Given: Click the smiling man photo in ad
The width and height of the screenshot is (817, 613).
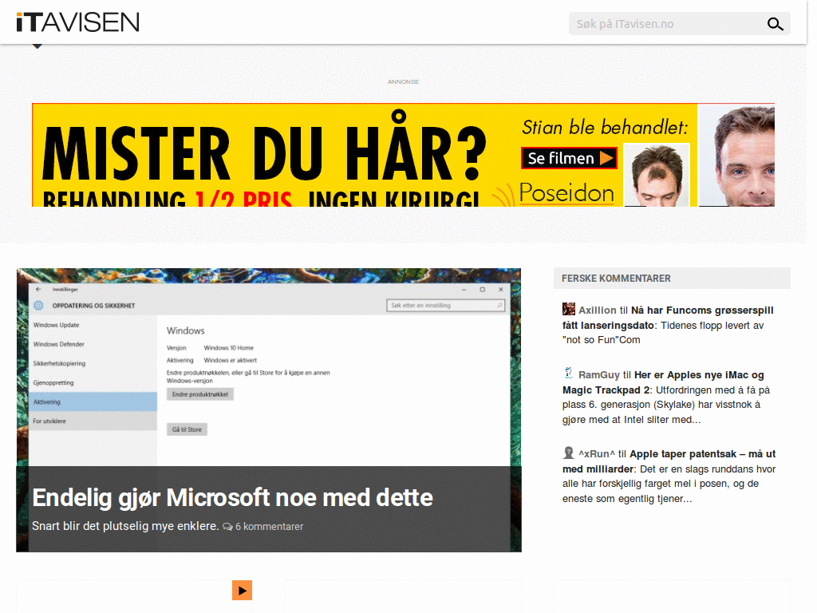Looking at the screenshot, I should (736, 156).
